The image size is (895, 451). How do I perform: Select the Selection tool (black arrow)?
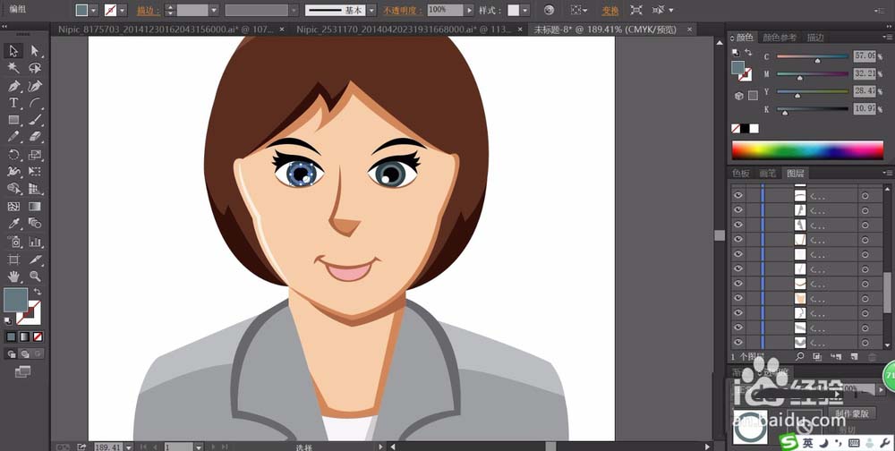pyautogui.click(x=14, y=51)
